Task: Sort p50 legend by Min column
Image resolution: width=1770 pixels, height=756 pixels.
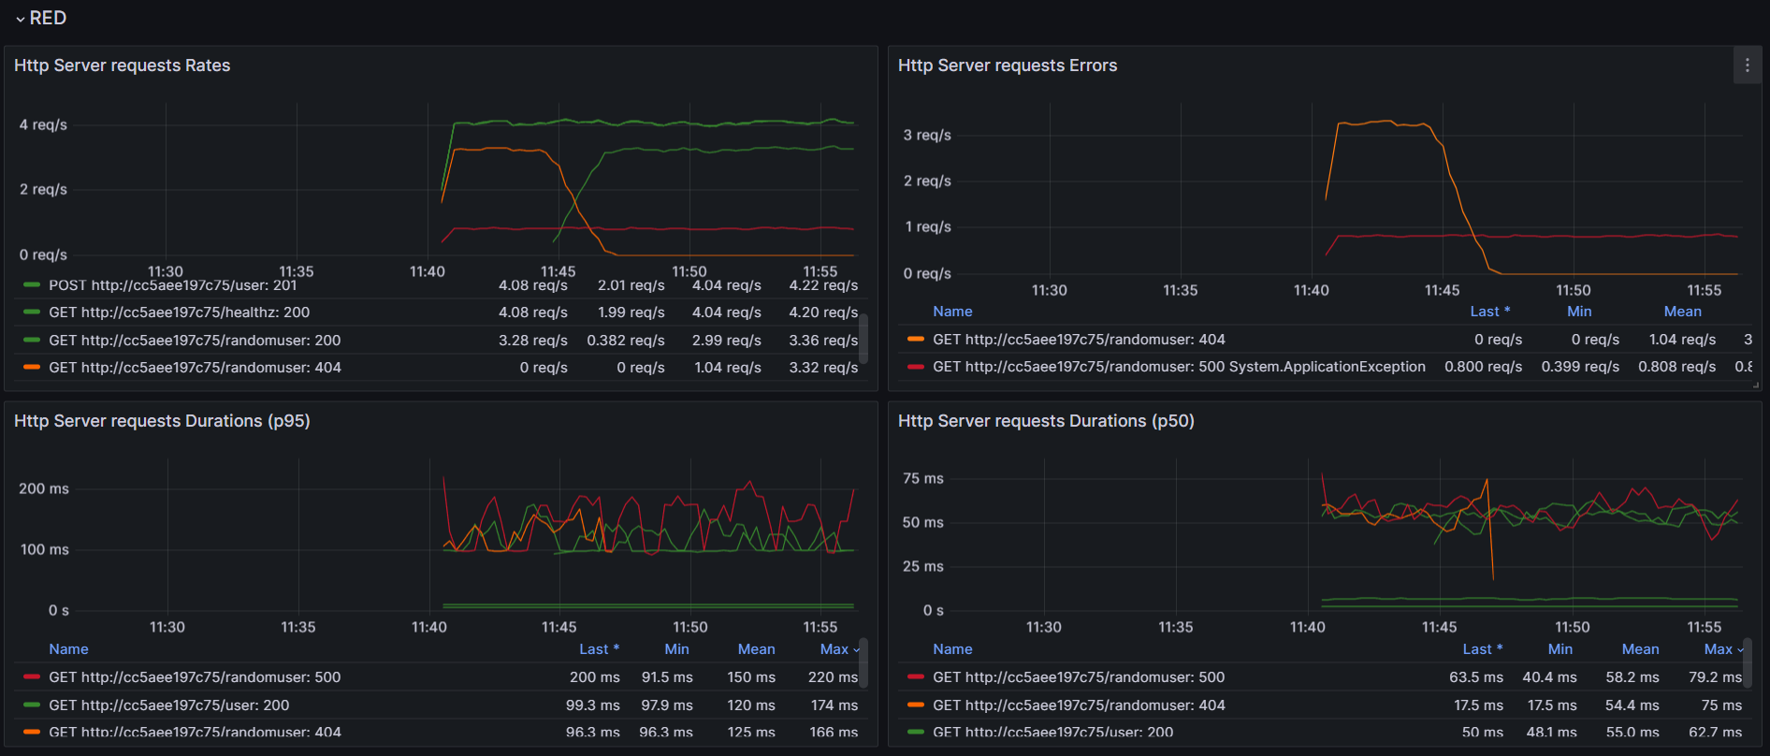Action: point(1560,649)
